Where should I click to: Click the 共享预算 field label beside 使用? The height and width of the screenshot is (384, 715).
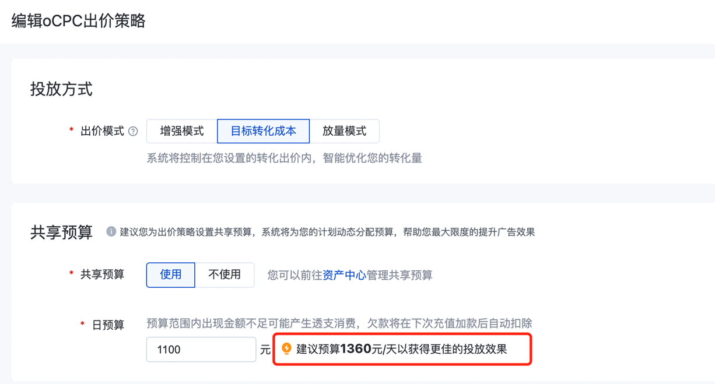pos(102,274)
